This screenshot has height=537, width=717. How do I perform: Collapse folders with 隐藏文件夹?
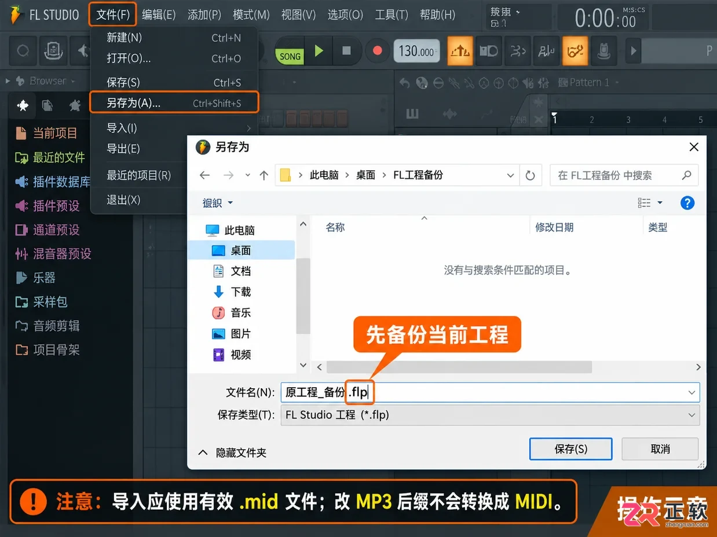(x=232, y=453)
